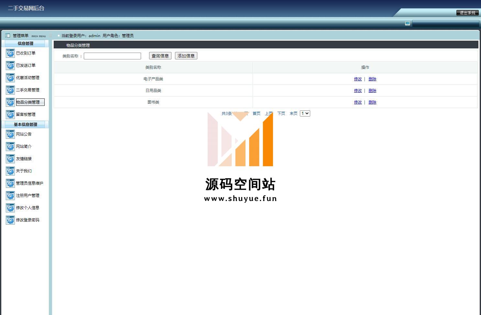Image resolution: width=481 pixels, height=315 pixels.
Task: Open the 网站公告 page
Action: [24, 134]
